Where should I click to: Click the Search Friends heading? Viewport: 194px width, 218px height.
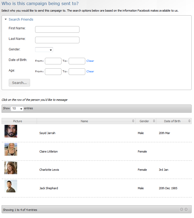coord(21,19)
